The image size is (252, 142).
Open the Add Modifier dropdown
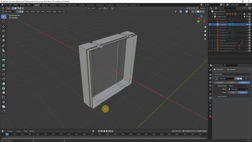pyautogui.click(x=232, y=74)
